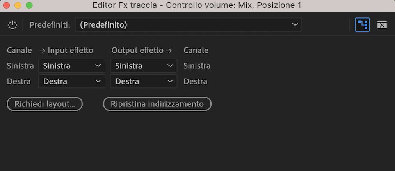This screenshot has width=395, height=171.
Task: Click the Ripristina indirizzamento button
Action: (x=157, y=104)
